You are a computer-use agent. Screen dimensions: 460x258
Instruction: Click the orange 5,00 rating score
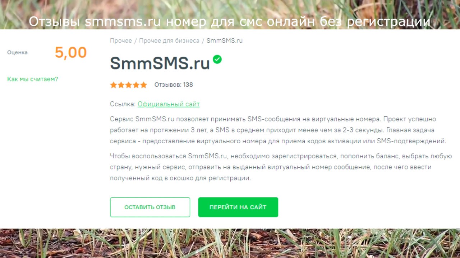point(71,53)
